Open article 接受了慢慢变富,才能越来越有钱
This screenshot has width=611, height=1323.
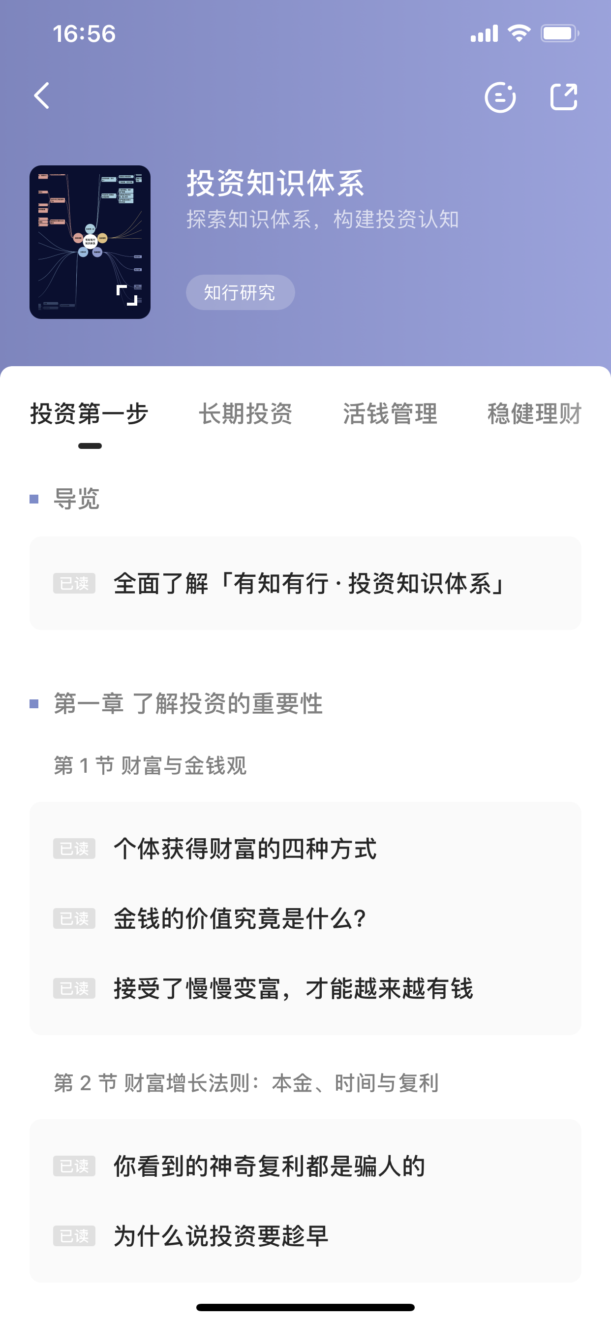click(x=293, y=988)
